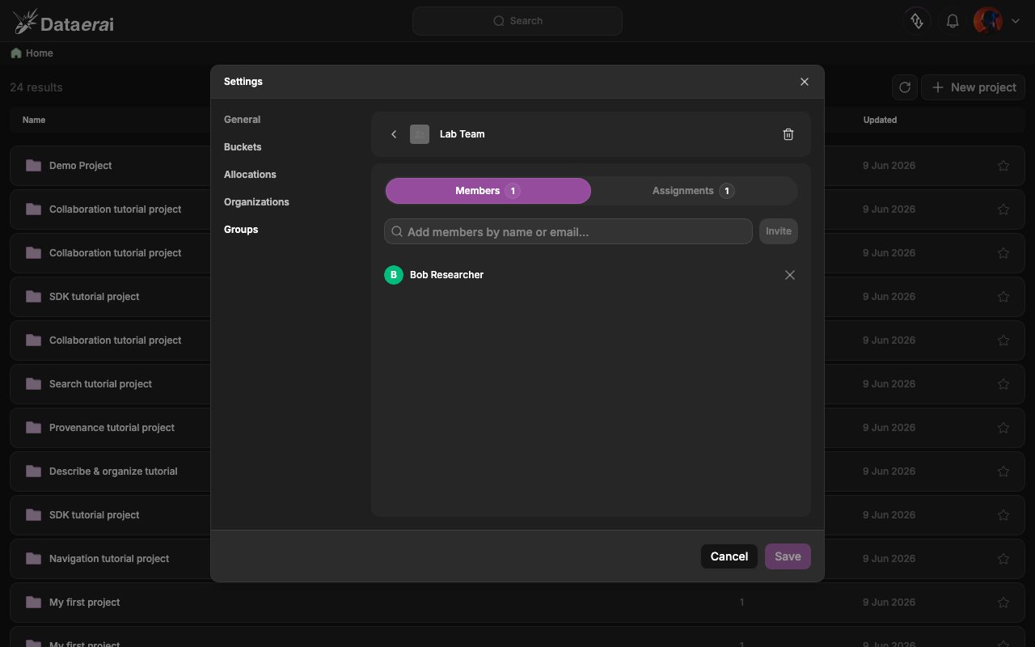Focus the top Search box

click(517, 21)
